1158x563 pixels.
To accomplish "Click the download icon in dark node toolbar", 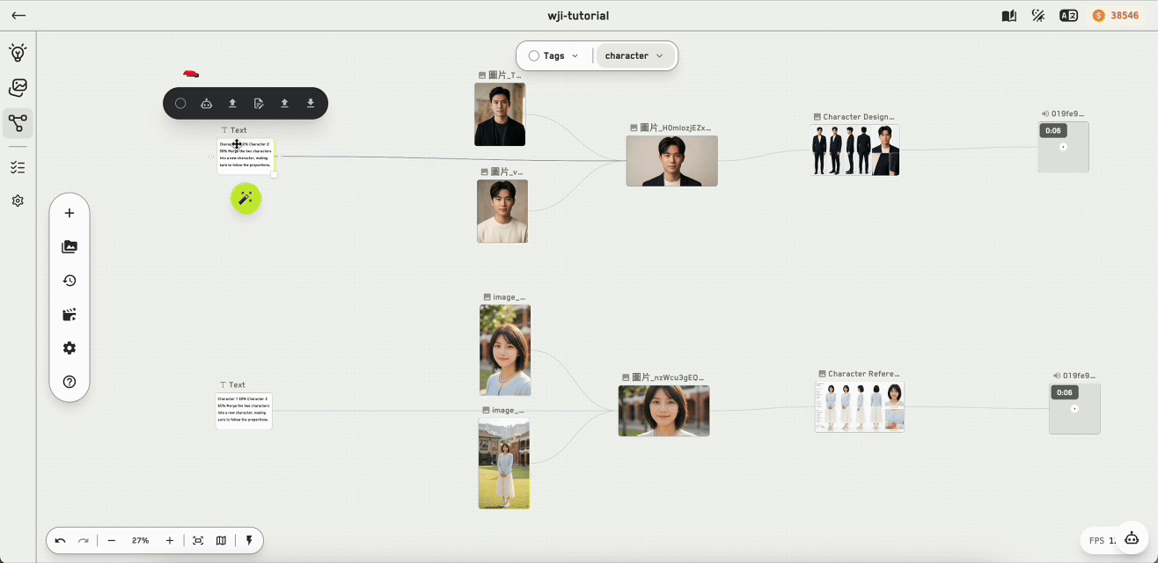I will 311,103.
